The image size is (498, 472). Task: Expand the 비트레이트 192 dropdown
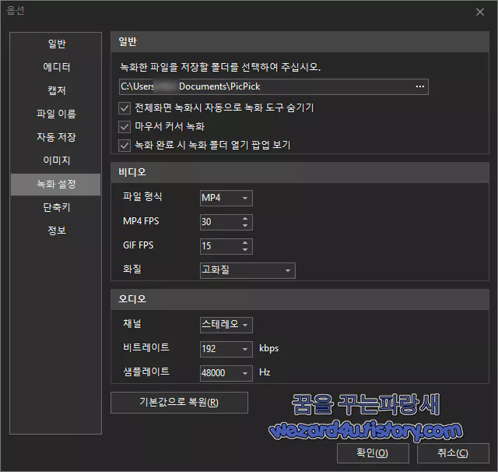(226, 349)
